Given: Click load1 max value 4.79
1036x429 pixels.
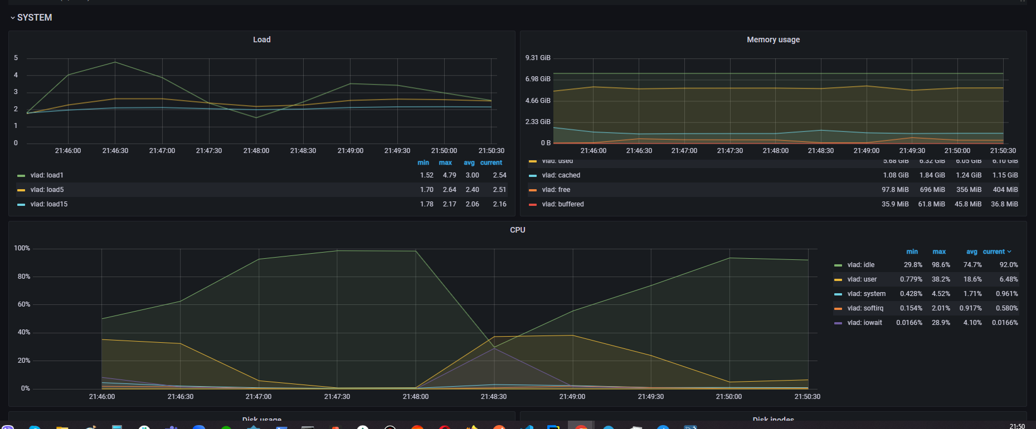Looking at the screenshot, I should tap(449, 175).
